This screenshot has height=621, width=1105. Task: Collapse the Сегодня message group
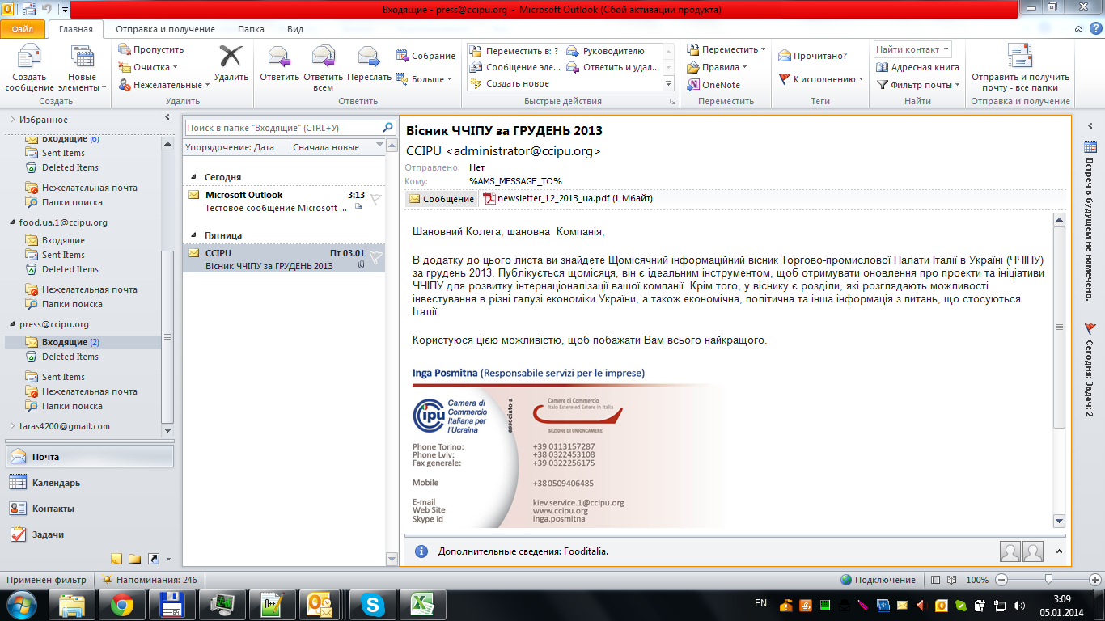tap(193, 177)
